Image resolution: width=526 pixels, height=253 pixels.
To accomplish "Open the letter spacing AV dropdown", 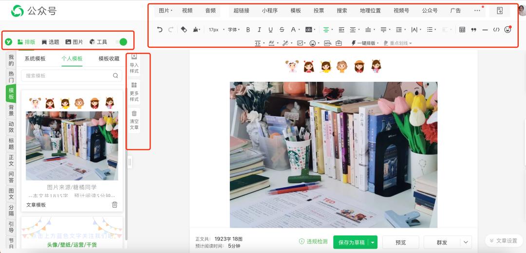I will (273, 43).
